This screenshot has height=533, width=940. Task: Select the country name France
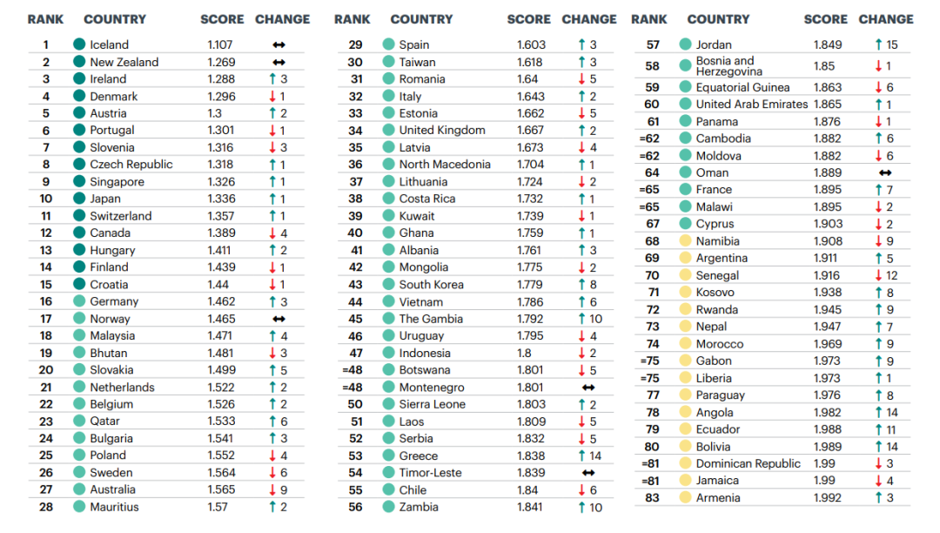(714, 190)
